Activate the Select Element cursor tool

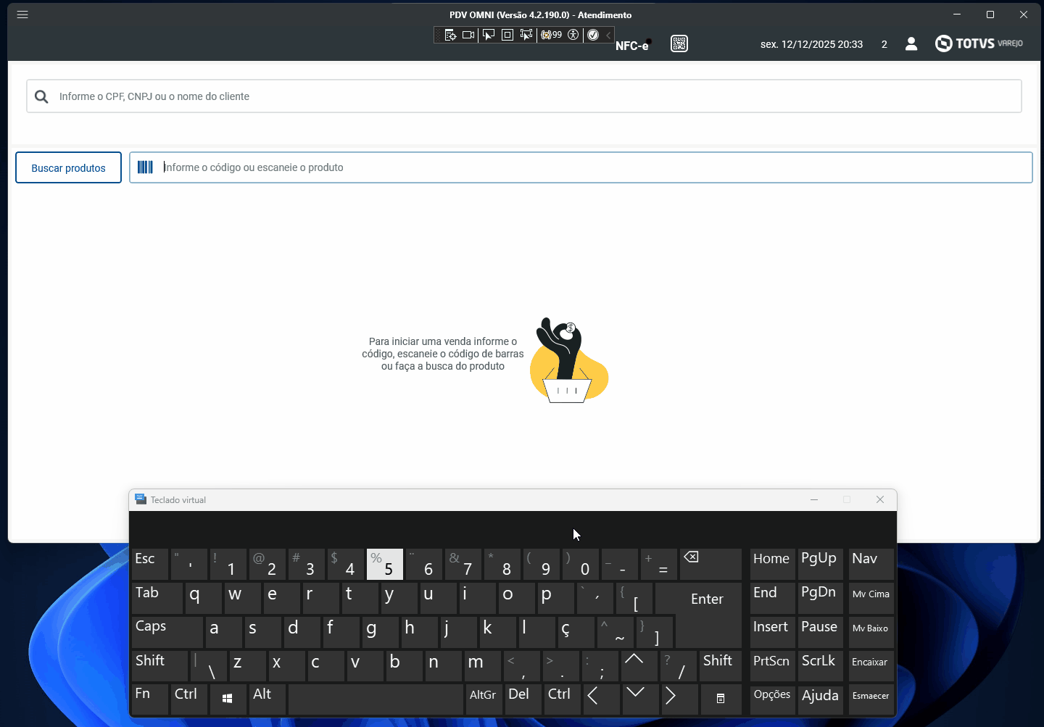pos(489,35)
